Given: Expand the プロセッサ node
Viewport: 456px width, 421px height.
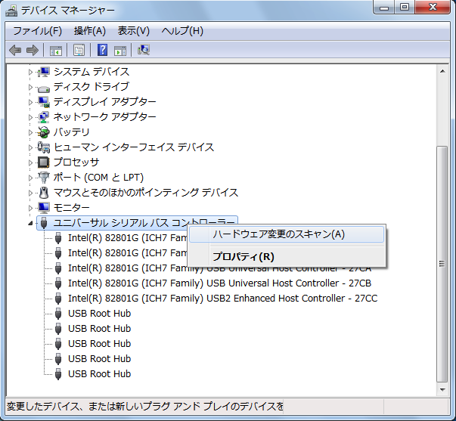Looking at the screenshot, I should click(30, 163).
